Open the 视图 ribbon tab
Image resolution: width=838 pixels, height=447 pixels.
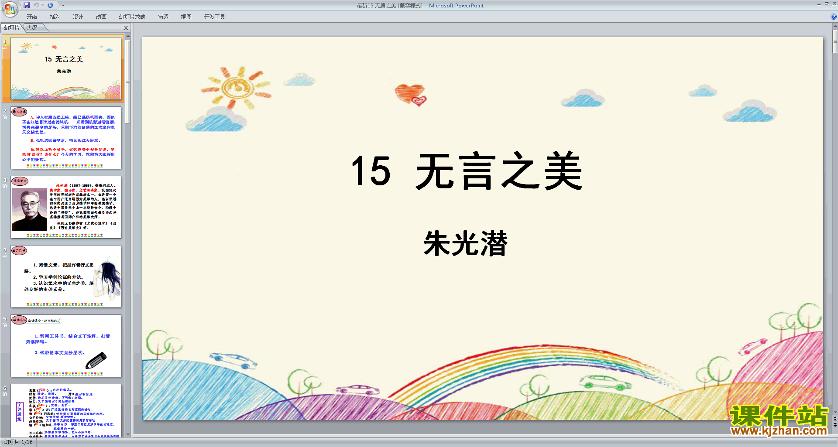(186, 17)
